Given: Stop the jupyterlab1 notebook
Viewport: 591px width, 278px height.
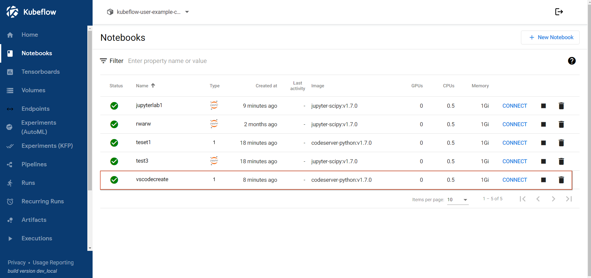Looking at the screenshot, I should [543, 106].
